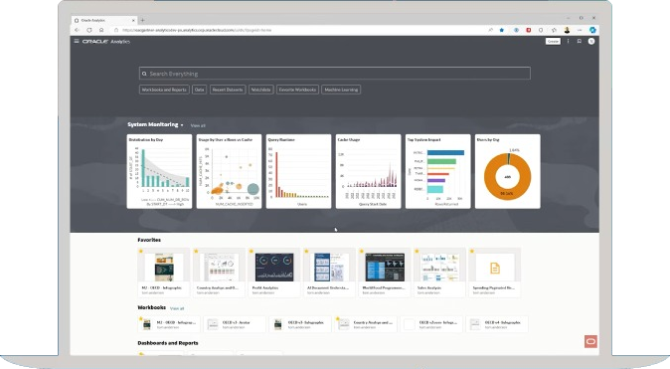Click the bookmark icon in Analytics header
Viewport: 670px width, 369px height.
click(x=580, y=41)
